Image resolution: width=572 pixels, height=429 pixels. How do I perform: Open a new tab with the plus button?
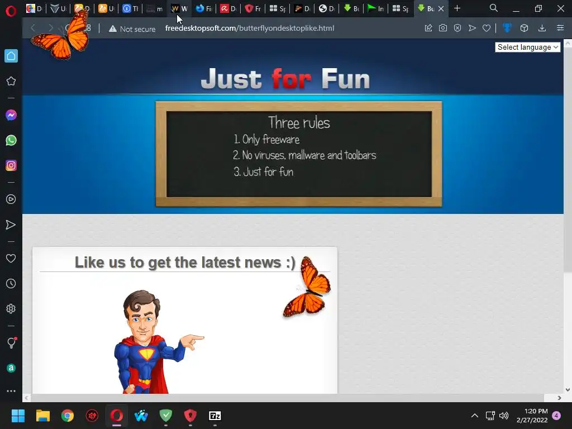coord(457,8)
